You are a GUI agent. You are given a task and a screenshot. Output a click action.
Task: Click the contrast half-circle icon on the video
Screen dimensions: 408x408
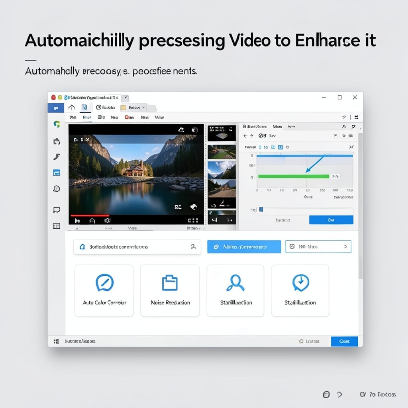click(x=194, y=130)
